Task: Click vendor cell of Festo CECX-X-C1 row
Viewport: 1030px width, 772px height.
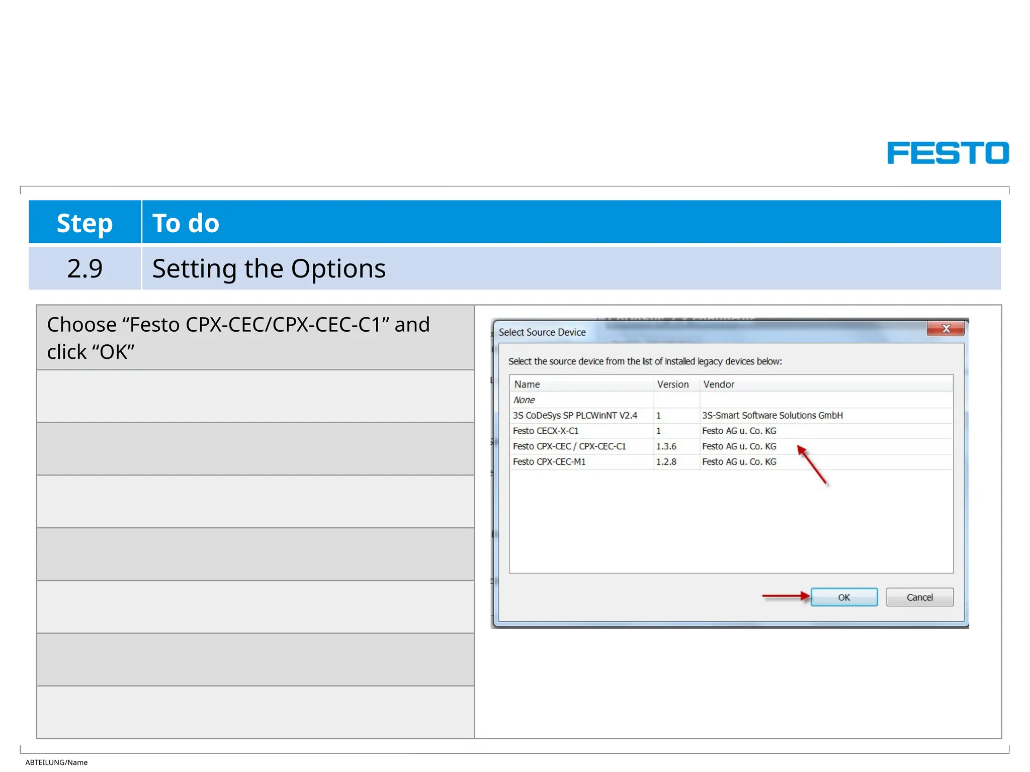Action: (826, 431)
